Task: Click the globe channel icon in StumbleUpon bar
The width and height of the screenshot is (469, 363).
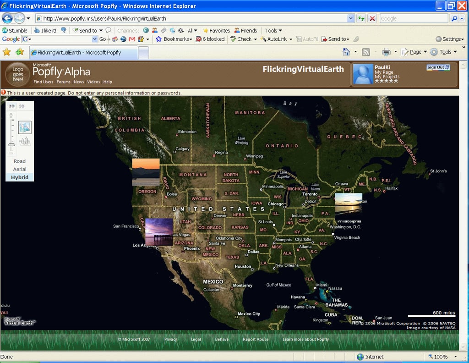Action: click(146, 30)
